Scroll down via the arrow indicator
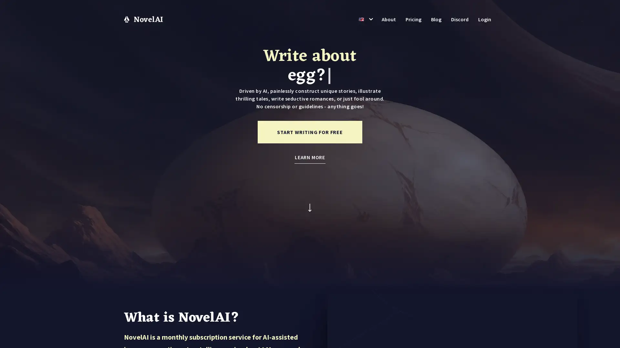The image size is (620, 348). [310, 208]
